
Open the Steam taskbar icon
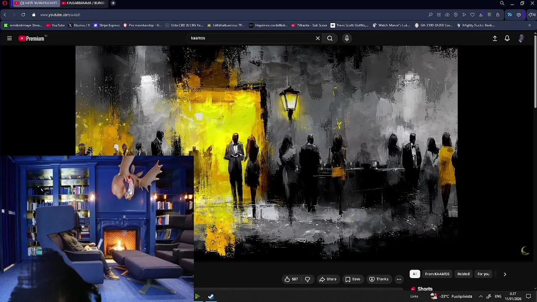211,297
